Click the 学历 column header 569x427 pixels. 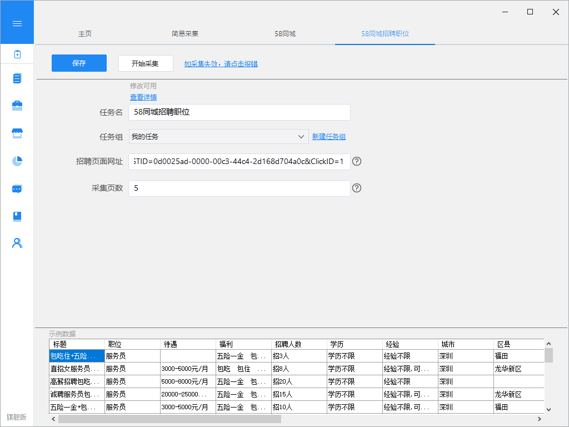(355, 344)
